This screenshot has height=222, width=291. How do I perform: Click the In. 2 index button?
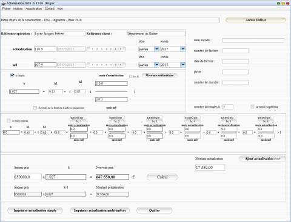tap(116, 122)
